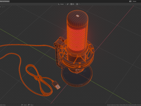Click the Back to Previous button
Screen dimensions: 141x106
[x=5, y=1]
